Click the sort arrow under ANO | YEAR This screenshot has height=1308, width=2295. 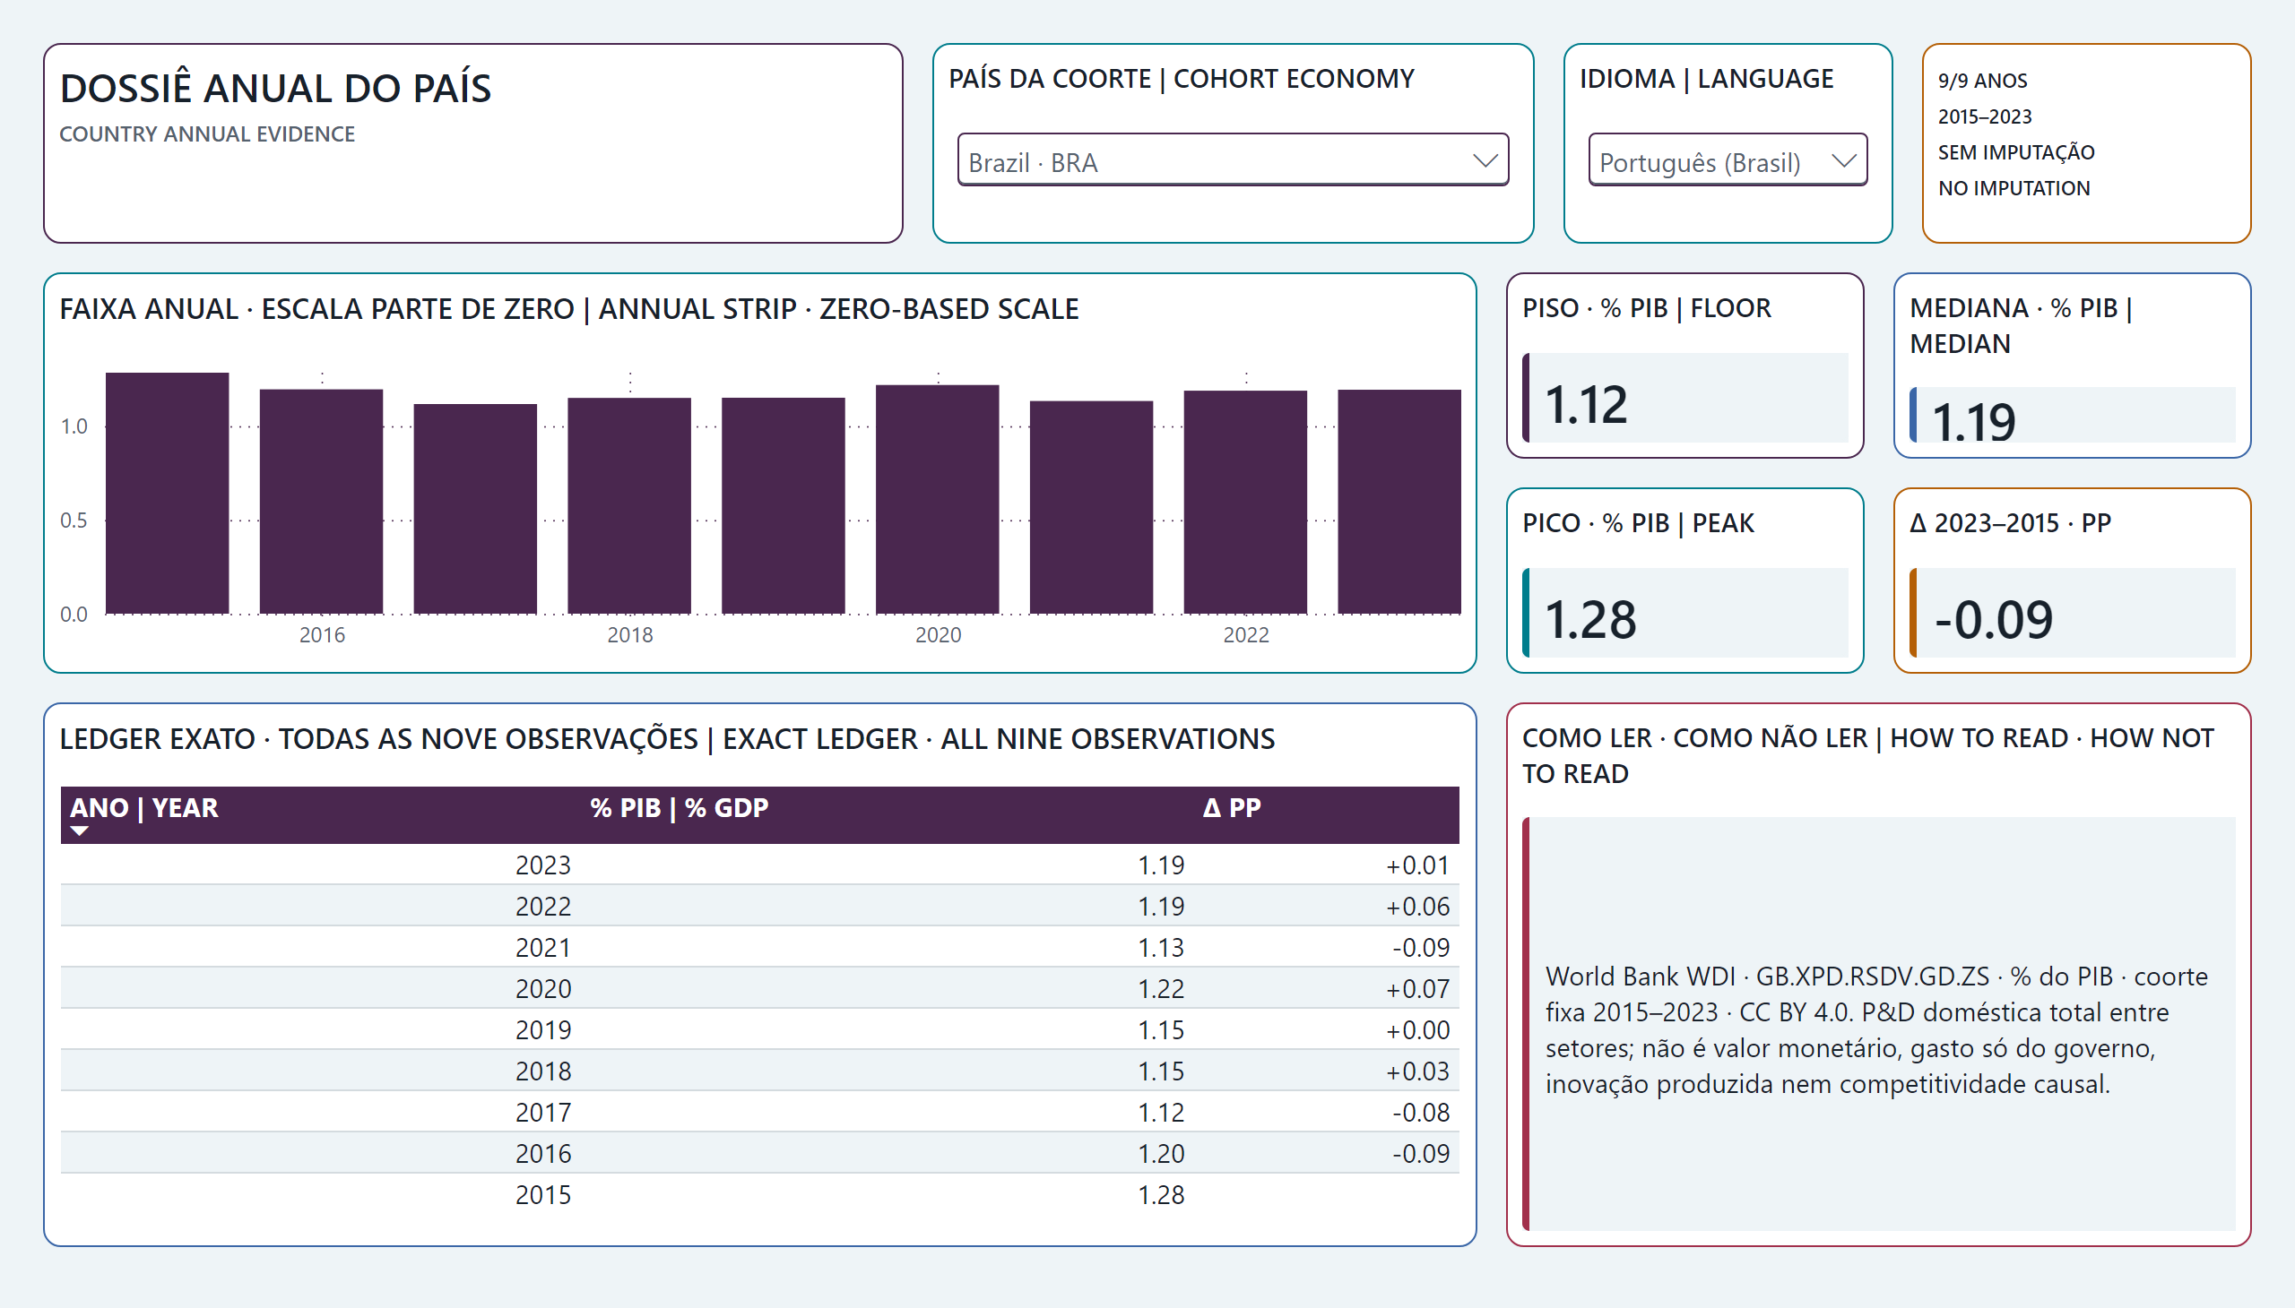79,831
